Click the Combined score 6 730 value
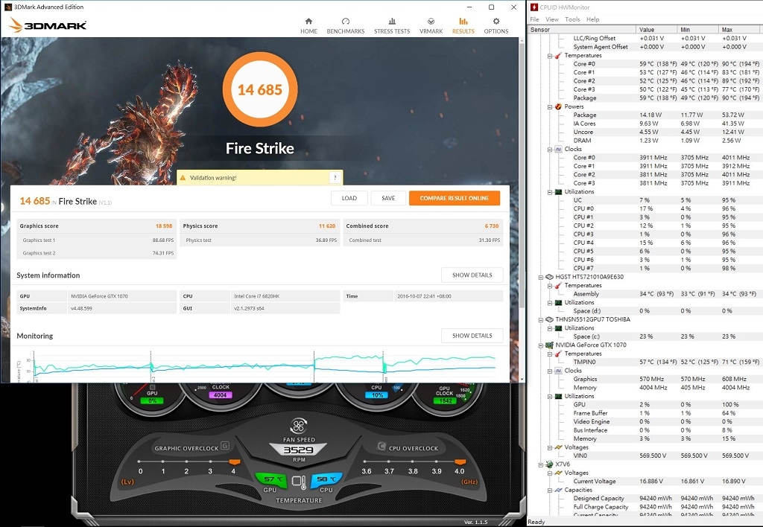 click(492, 226)
